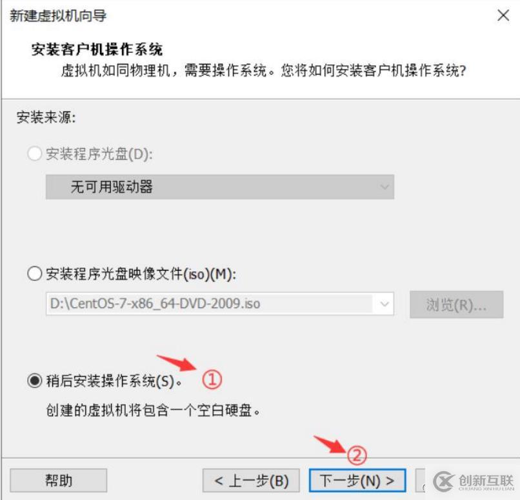
Task: Click the red circled number ① marker
Action: click(212, 380)
